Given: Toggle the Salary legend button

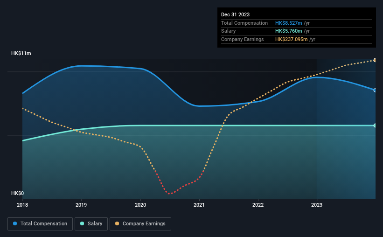Looking at the screenshot, I should coord(91,224).
